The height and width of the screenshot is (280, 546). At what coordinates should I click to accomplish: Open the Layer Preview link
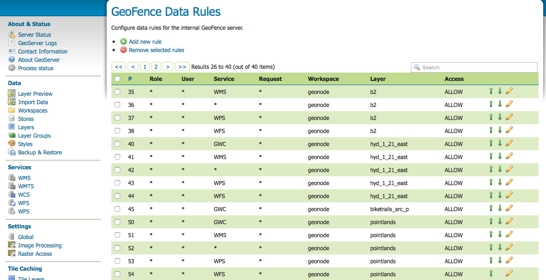[x=35, y=93]
